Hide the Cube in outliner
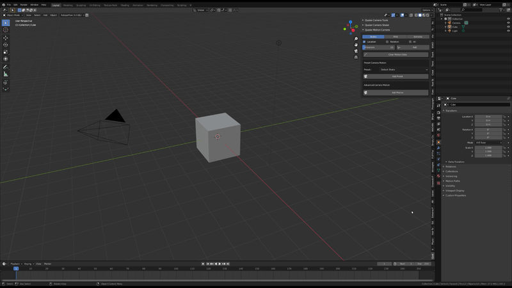The width and height of the screenshot is (512, 288). 508,27
